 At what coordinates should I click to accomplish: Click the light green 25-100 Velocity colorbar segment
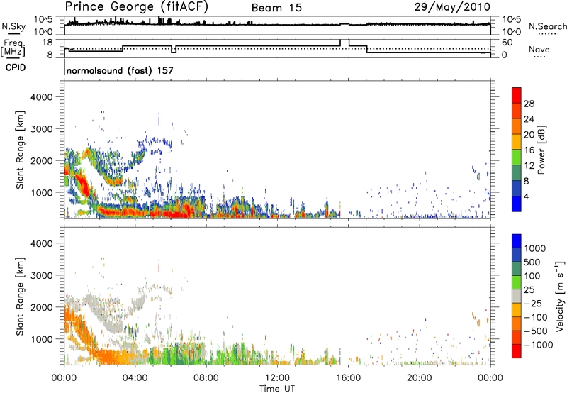click(x=517, y=282)
